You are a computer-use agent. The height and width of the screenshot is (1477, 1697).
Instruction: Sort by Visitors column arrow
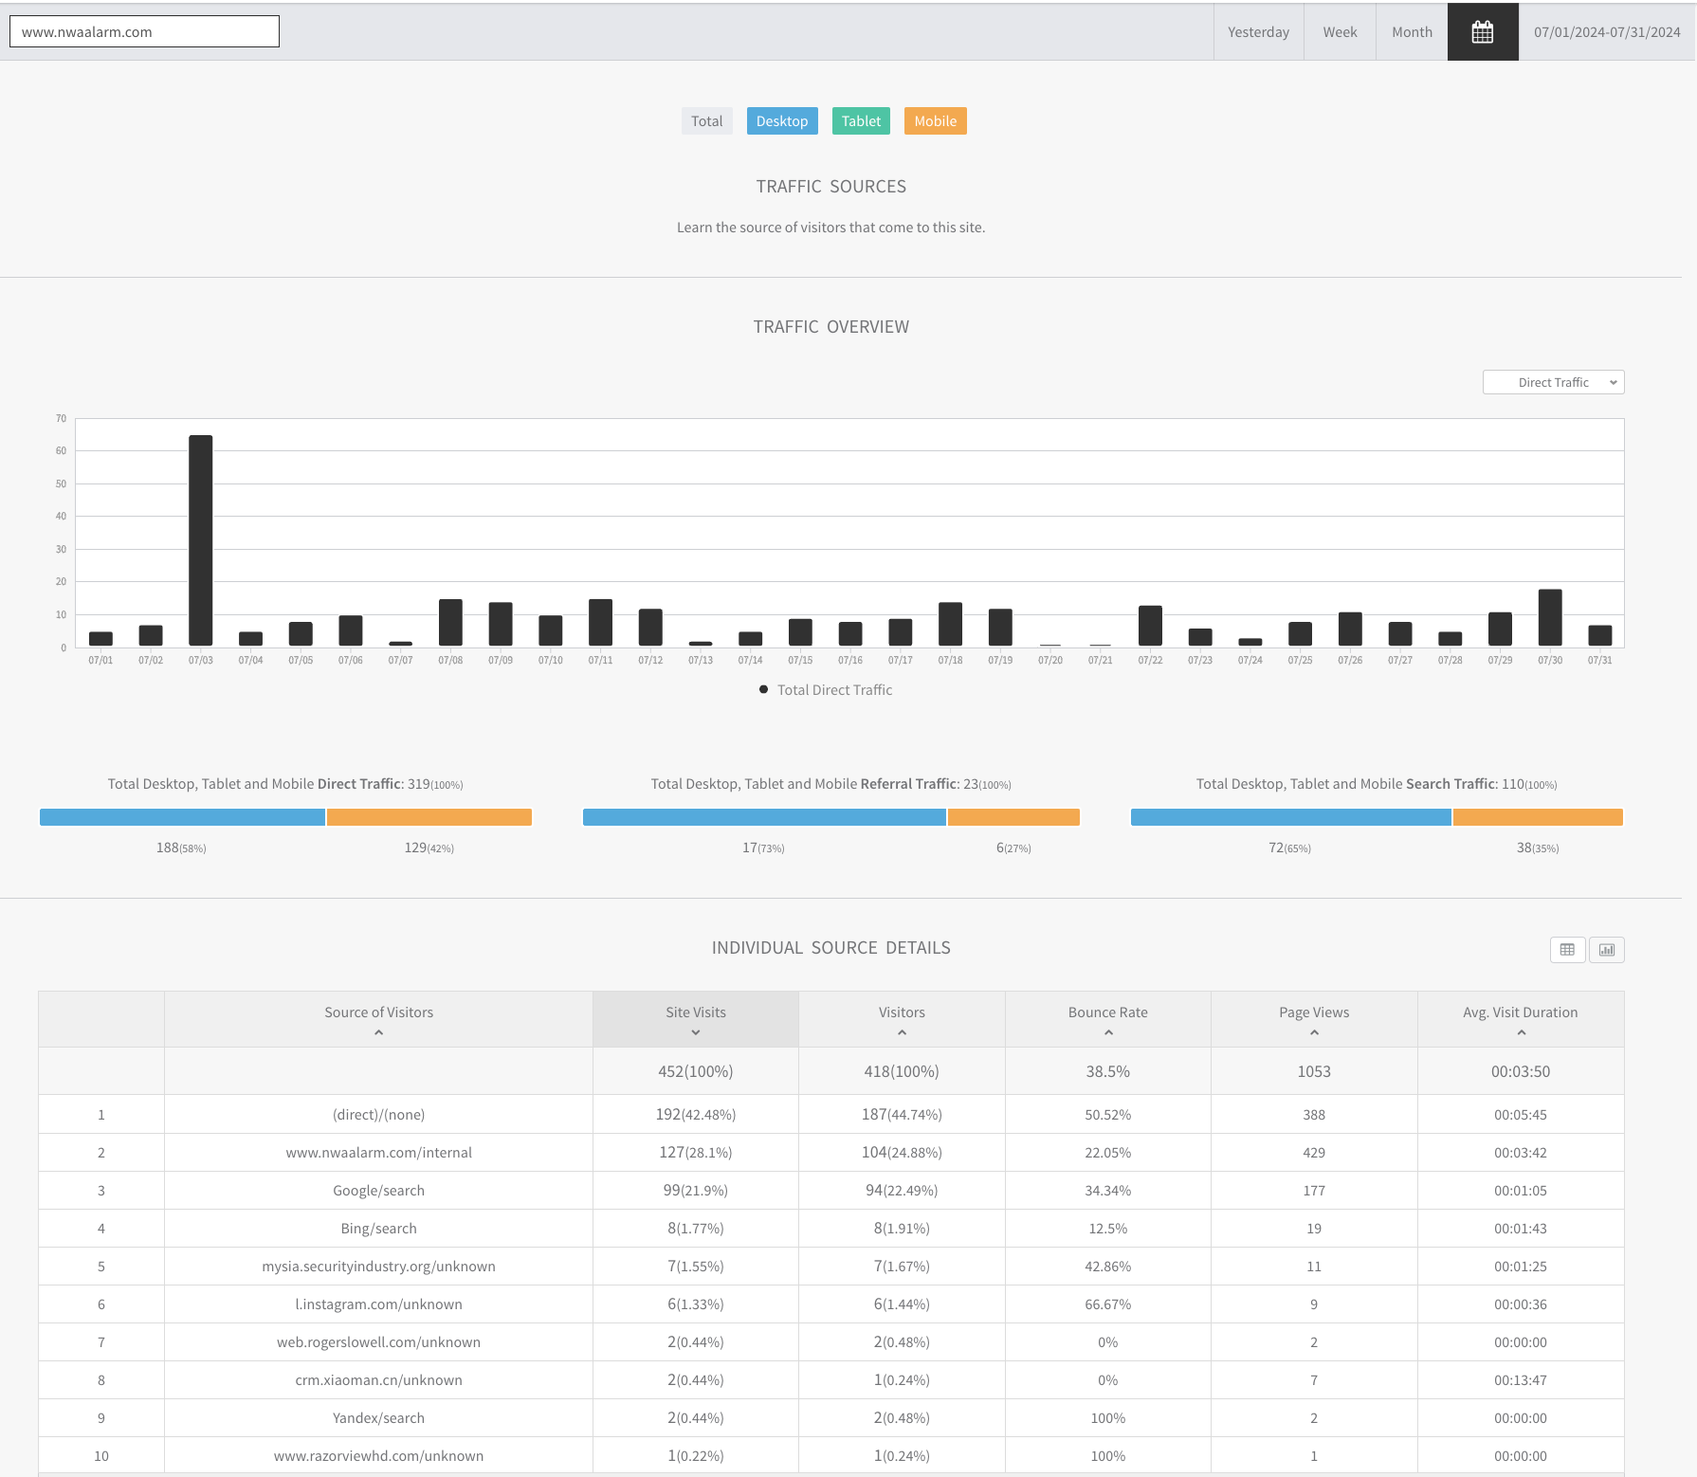tap(902, 1032)
